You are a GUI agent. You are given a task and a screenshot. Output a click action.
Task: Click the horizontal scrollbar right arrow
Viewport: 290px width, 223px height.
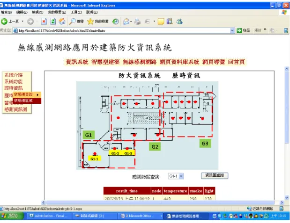tap(282, 202)
